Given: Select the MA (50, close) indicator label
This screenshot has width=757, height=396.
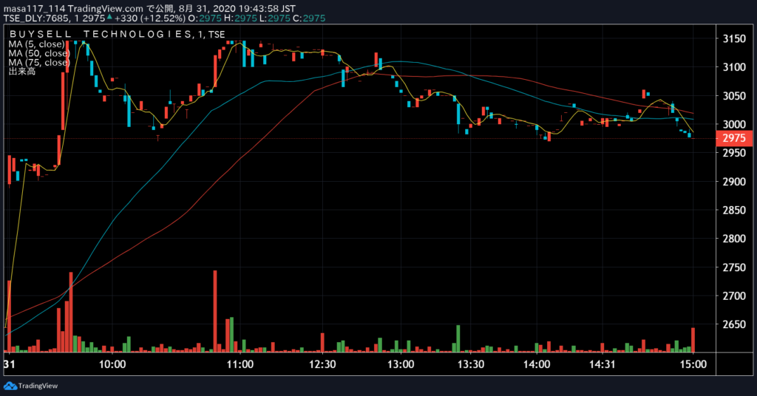Looking at the screenshot, I should (38, 53).
